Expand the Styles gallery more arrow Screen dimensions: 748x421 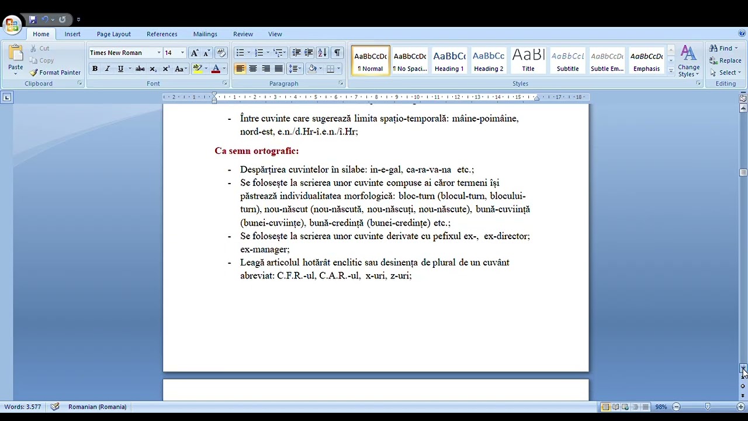[x=671, y=71]
